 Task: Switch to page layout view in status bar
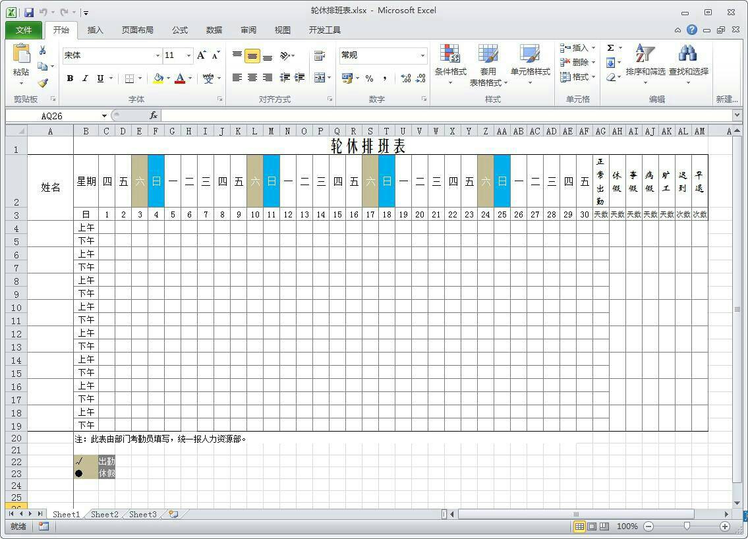592,526
